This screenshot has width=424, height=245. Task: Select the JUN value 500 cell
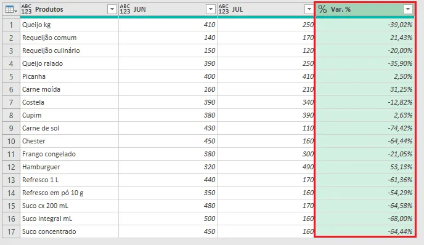pyautogui.click(x=168, y=219)
